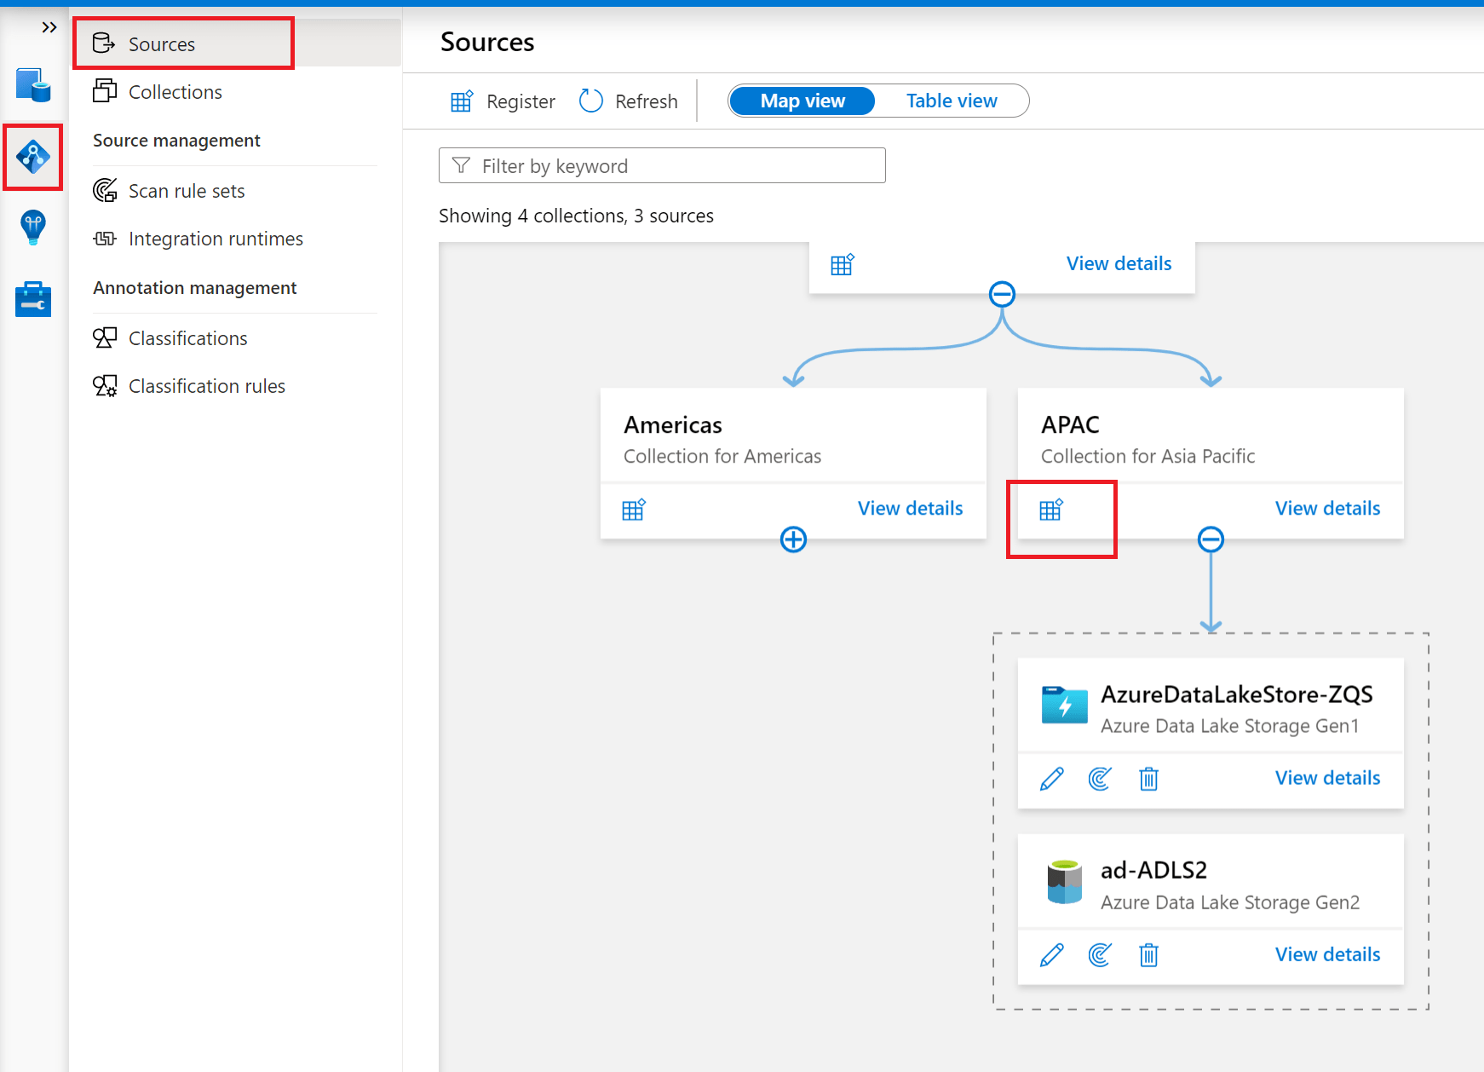
Task: Open the scan icon on ad-ADLS2
Action: [1100, 954]
